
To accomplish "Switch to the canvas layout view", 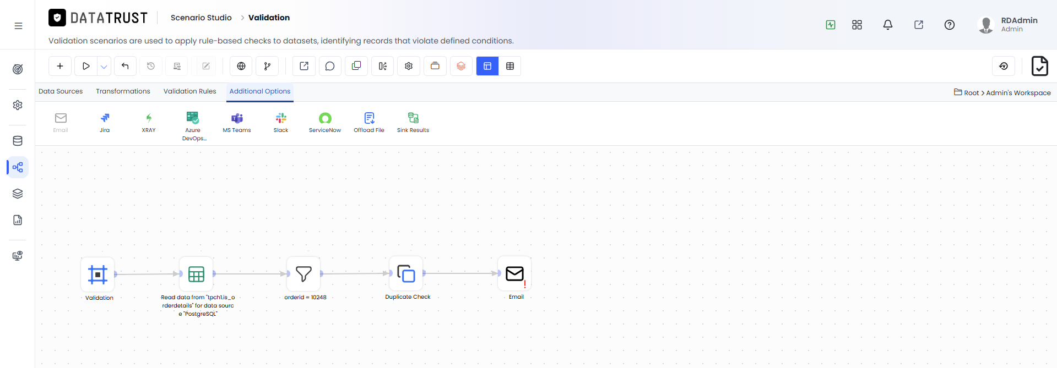I will [x=487, y=66].
